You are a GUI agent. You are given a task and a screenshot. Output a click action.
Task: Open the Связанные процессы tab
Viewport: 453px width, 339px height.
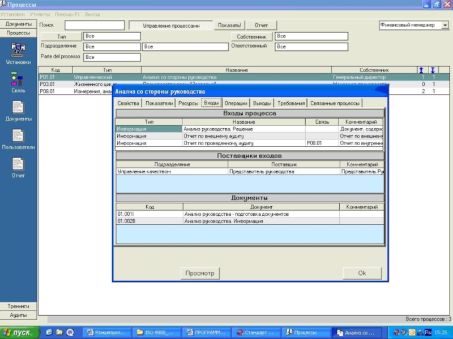335,103
